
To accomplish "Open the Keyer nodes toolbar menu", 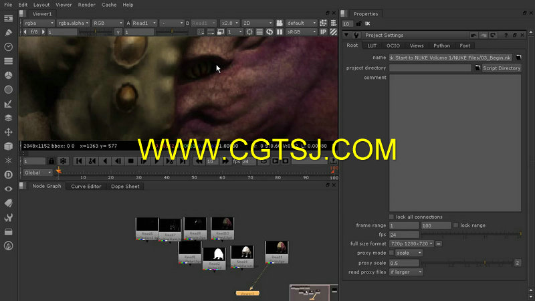I will (x=8, y=104).
